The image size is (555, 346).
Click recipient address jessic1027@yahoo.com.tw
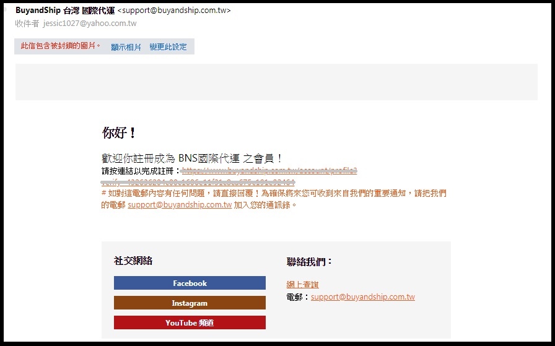(x=90, y=24)
